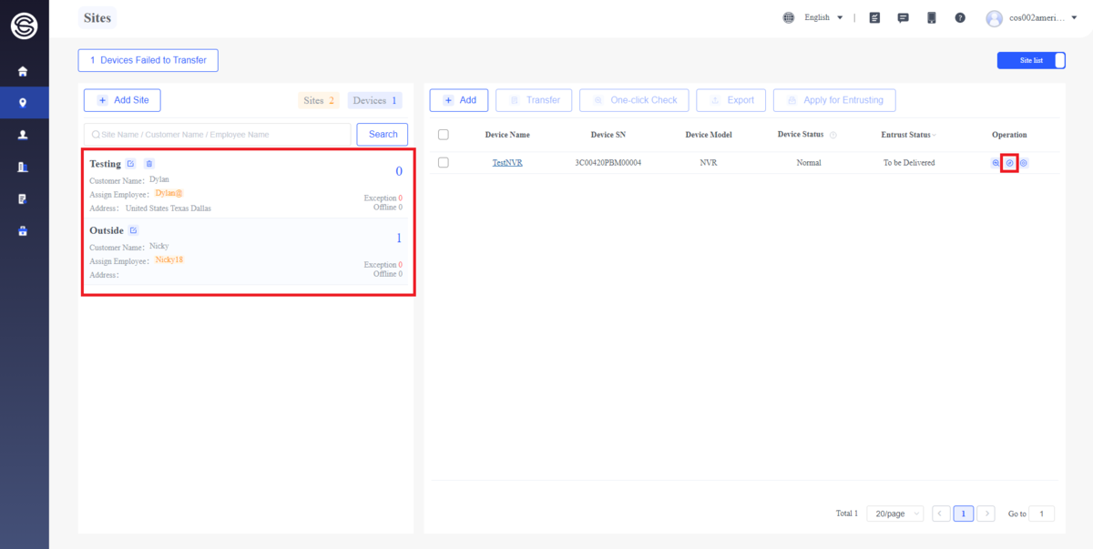Open the home icon in the sidebar
Viewport: 1093px width, 549px height.
23,71
